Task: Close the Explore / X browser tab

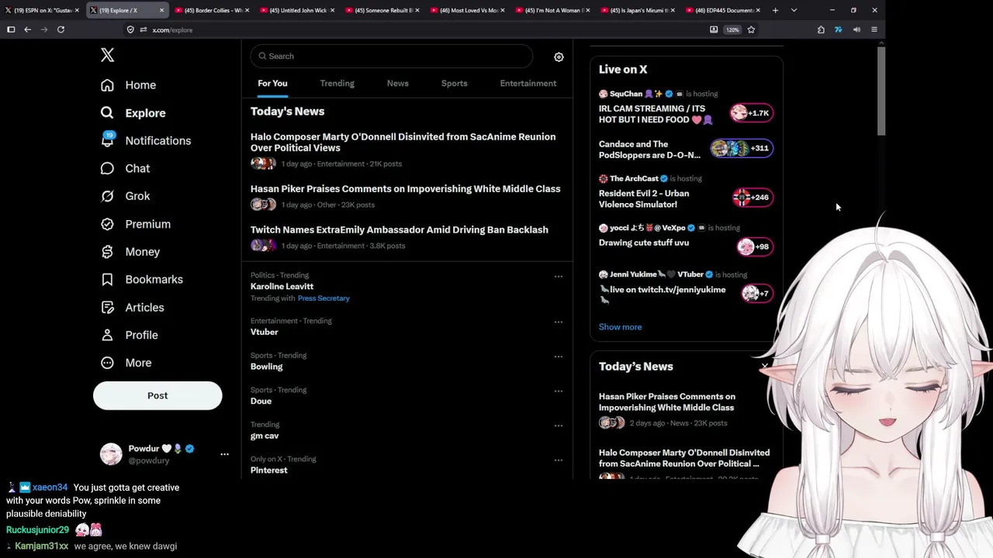Action: 161,10
